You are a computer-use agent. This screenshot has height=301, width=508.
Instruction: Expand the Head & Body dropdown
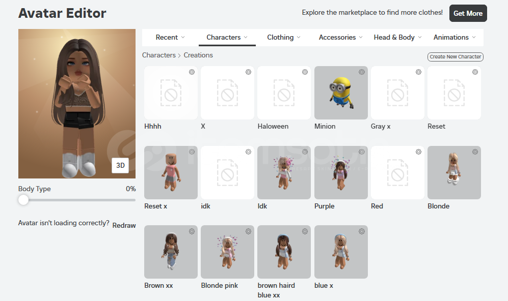pyautogui.click(x=397, y=38)
